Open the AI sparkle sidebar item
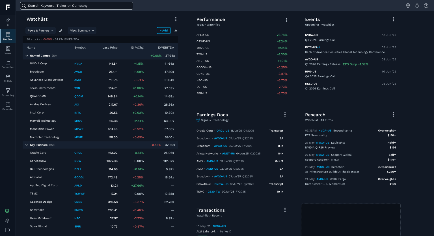The height and width of the screenshot is (236, 434). pyautogui.click(x=8, y=22)
